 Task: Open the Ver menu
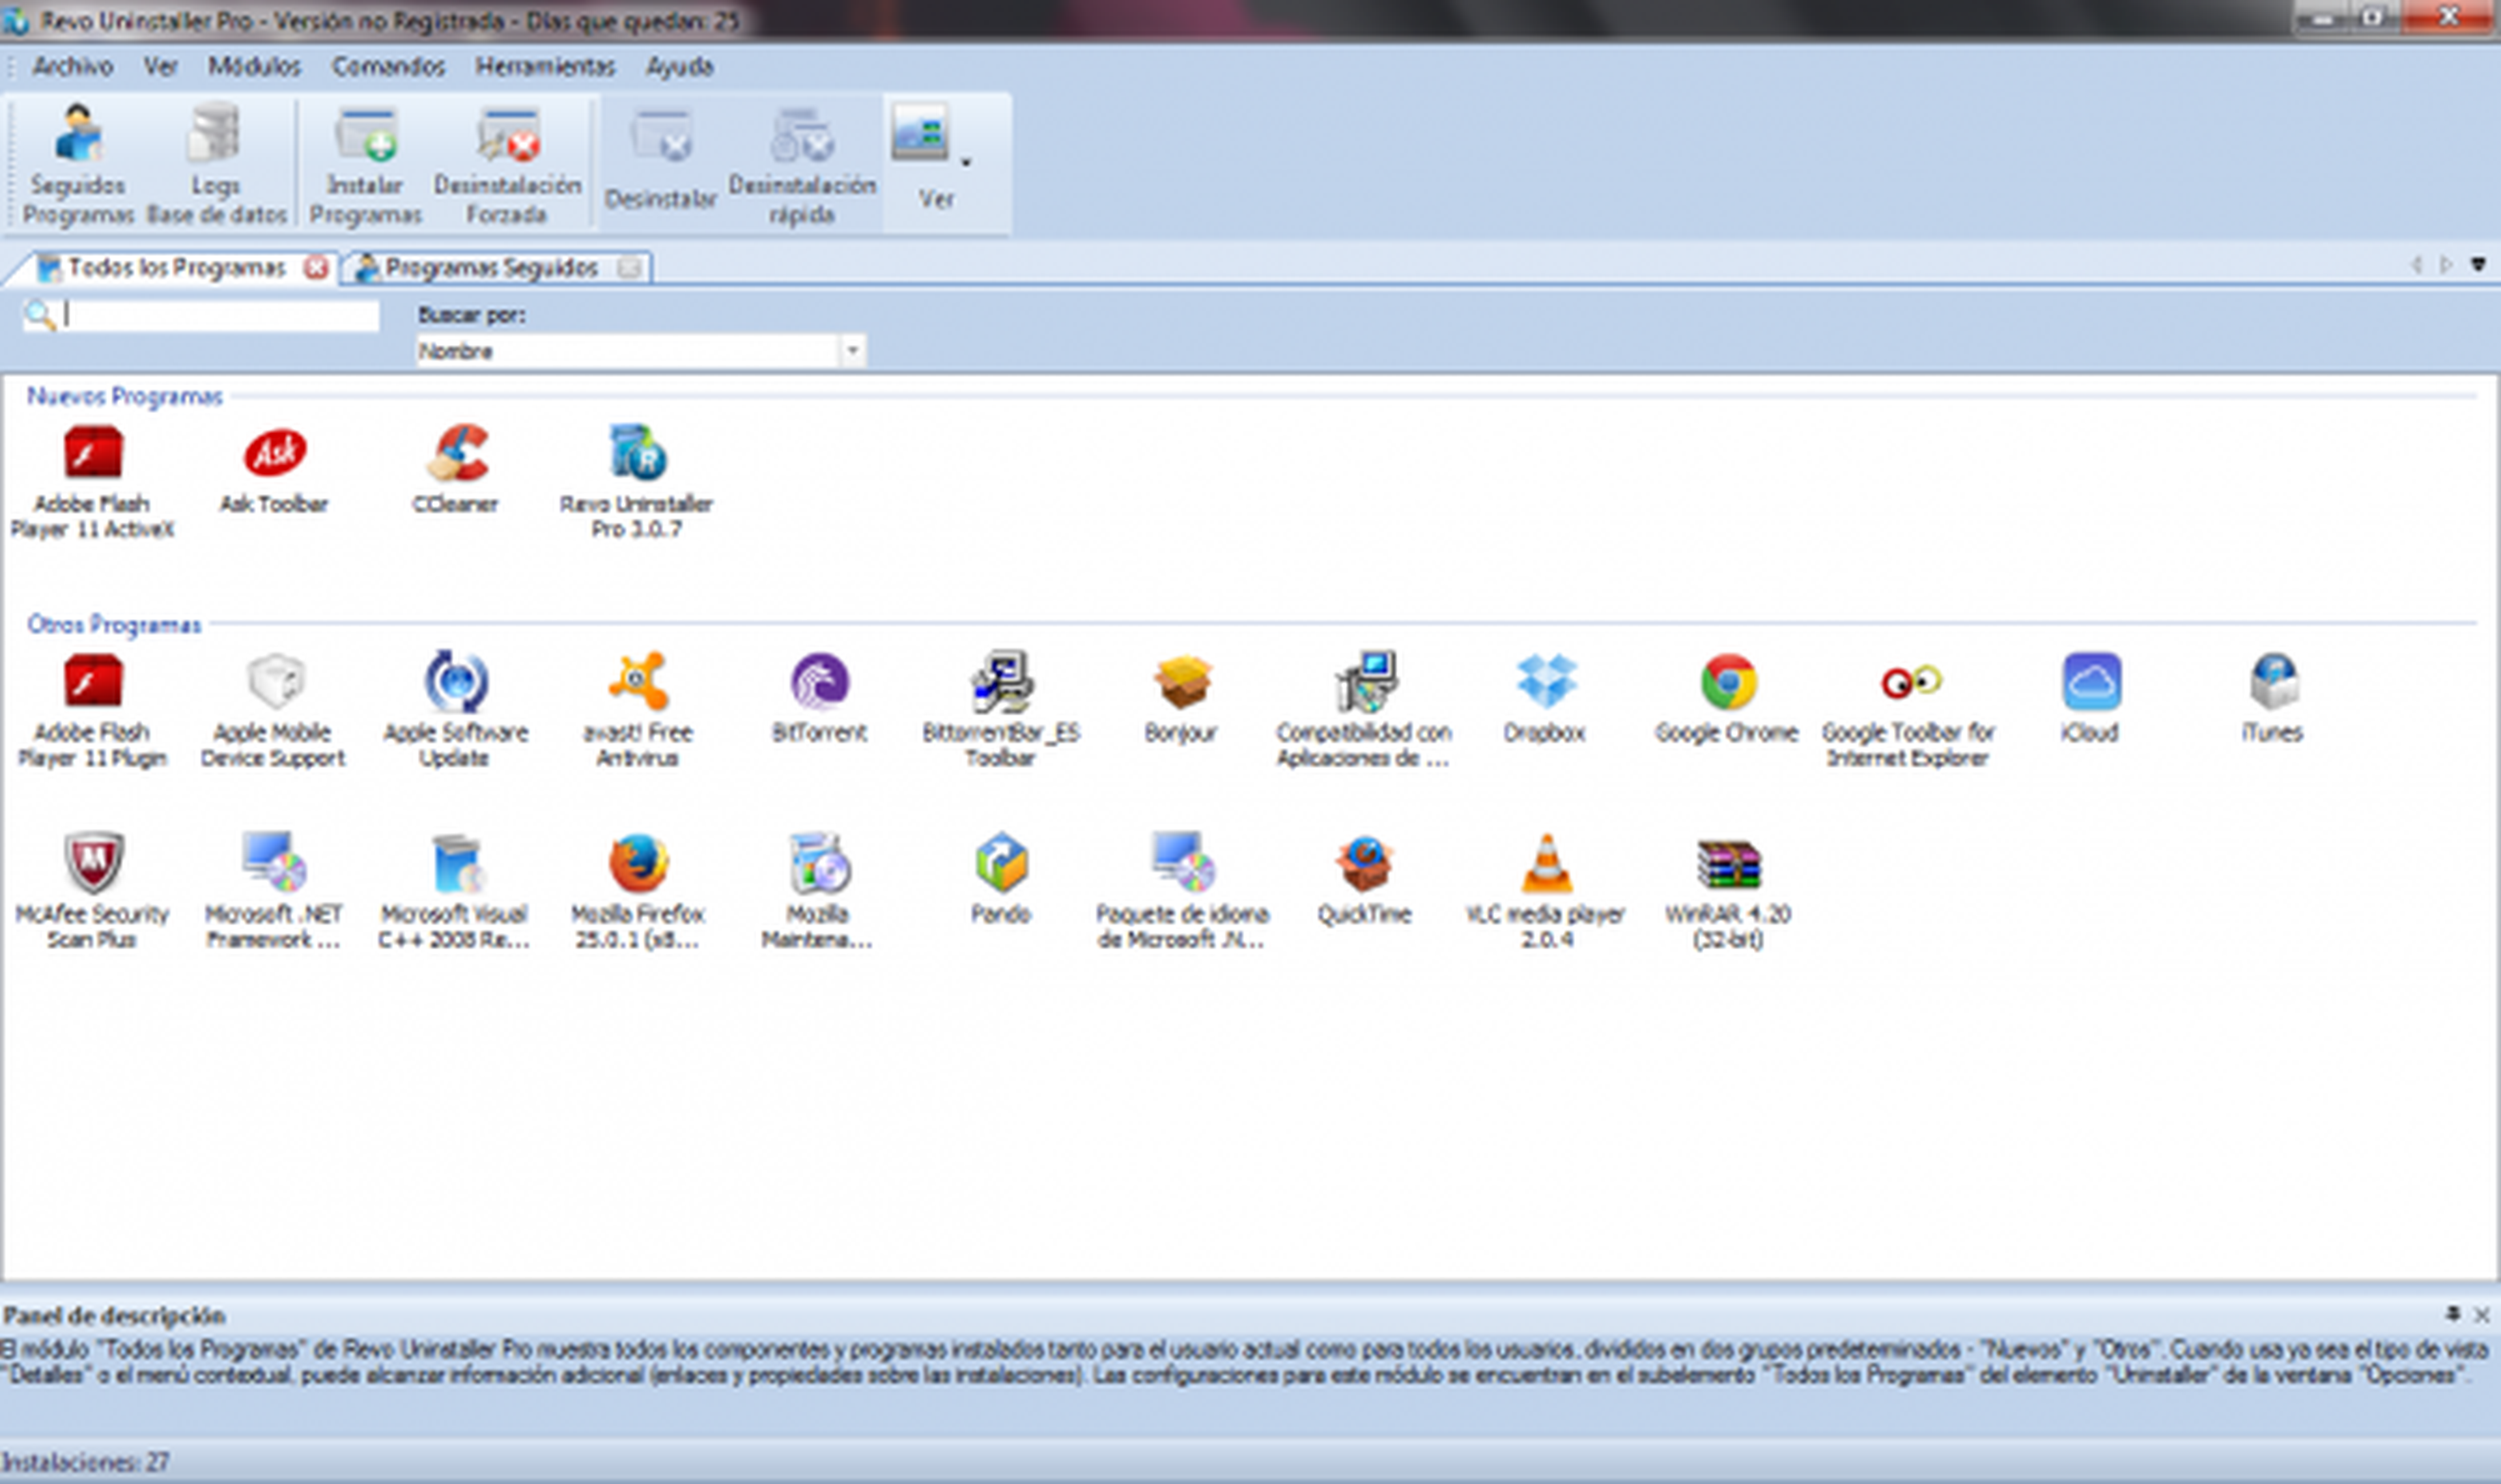click(x=160, y=67)
